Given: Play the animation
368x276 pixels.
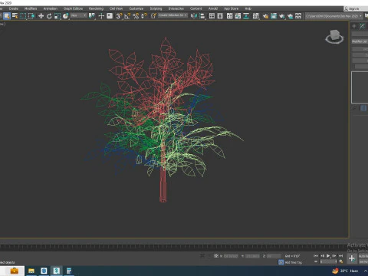Looking at the screenshot, I should click(x=328, y=255).
